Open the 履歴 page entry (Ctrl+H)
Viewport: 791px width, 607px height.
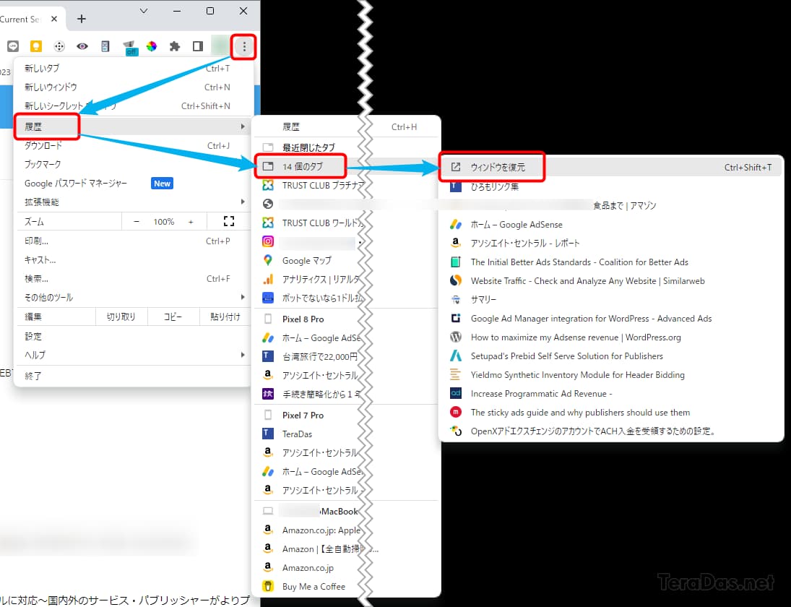pos(347,126)
